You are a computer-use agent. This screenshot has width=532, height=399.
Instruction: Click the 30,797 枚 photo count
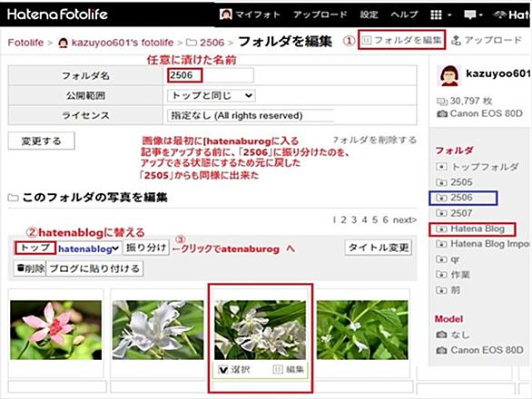point(471,101)
